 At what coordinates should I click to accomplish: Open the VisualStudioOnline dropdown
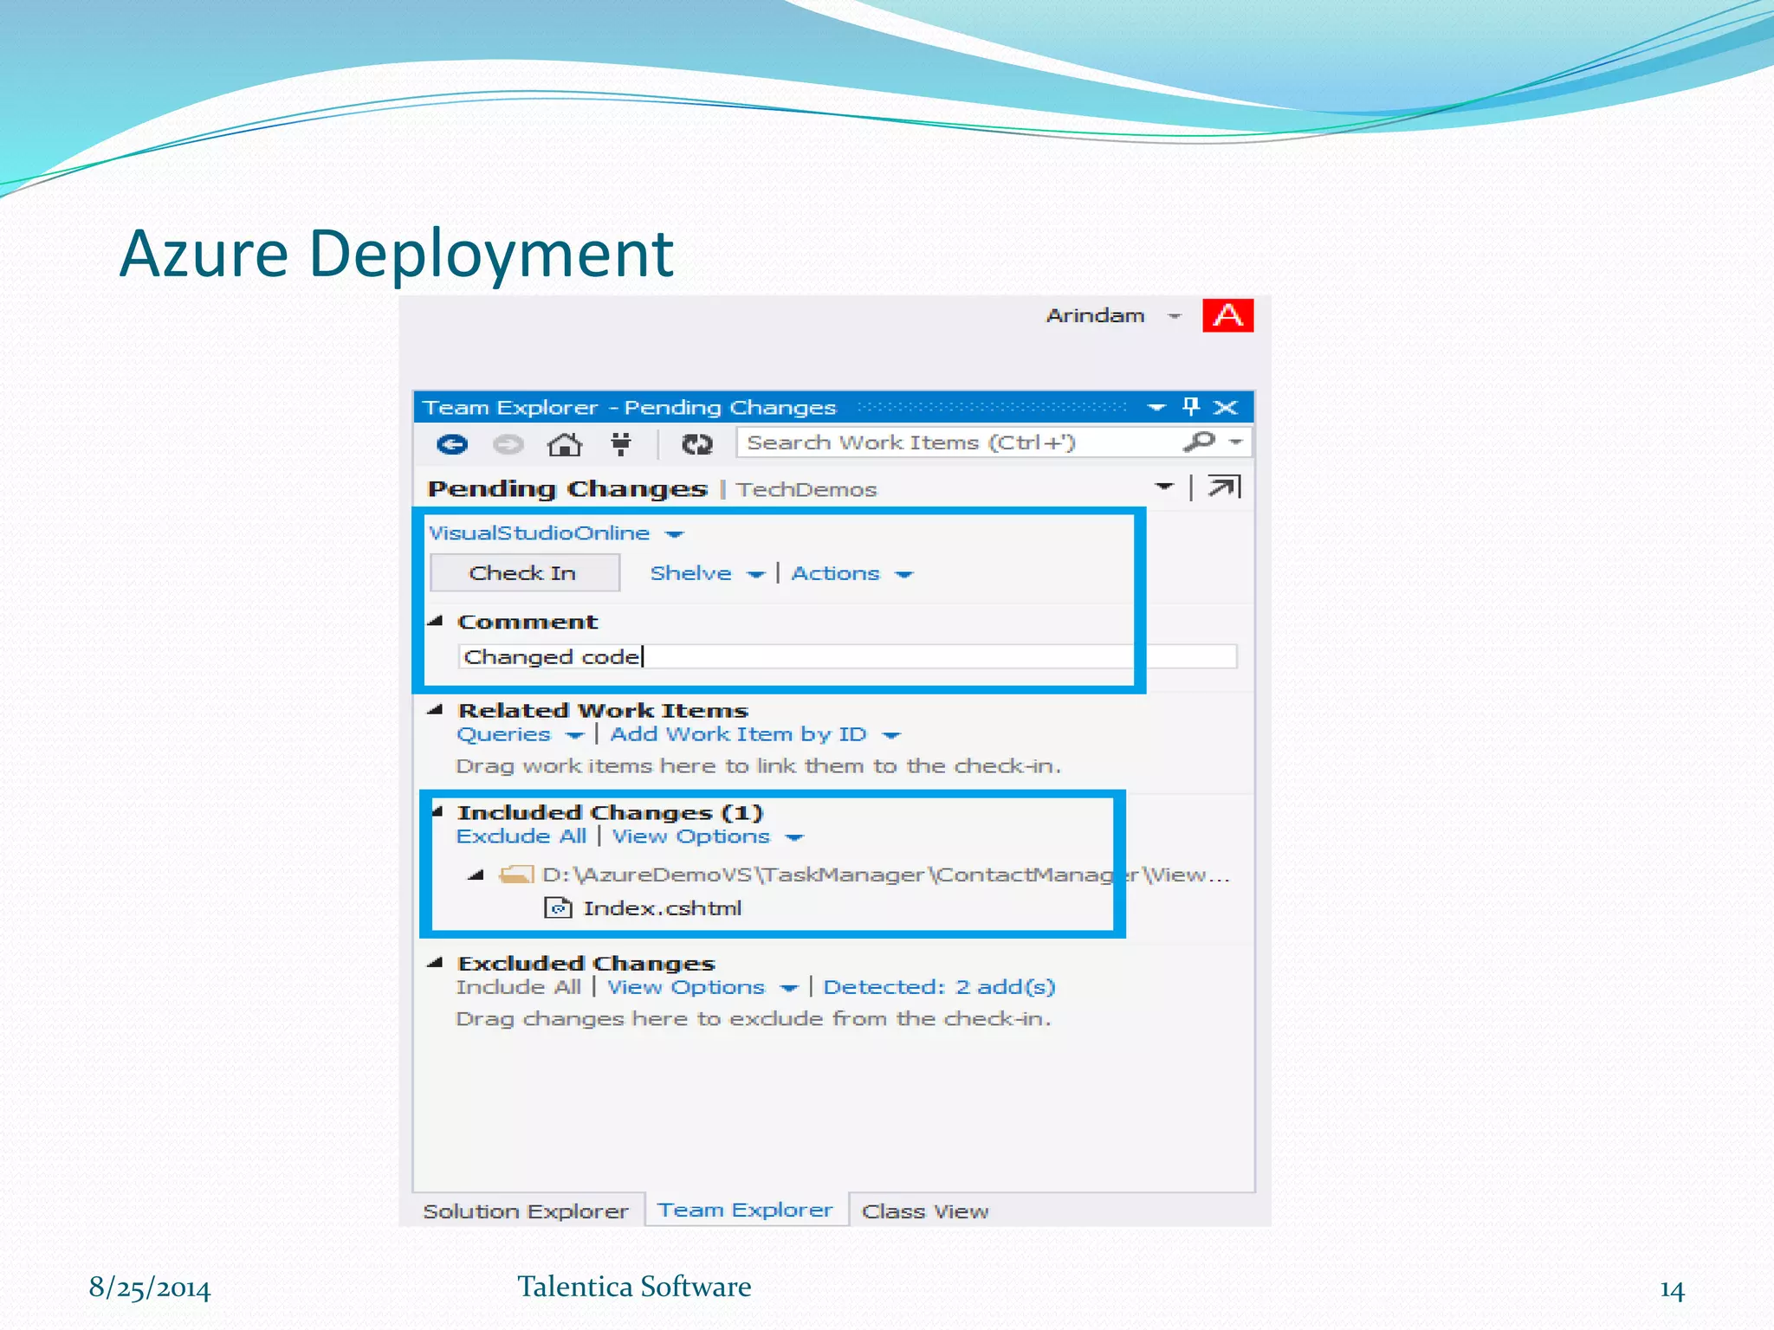(x=675, y=534)
